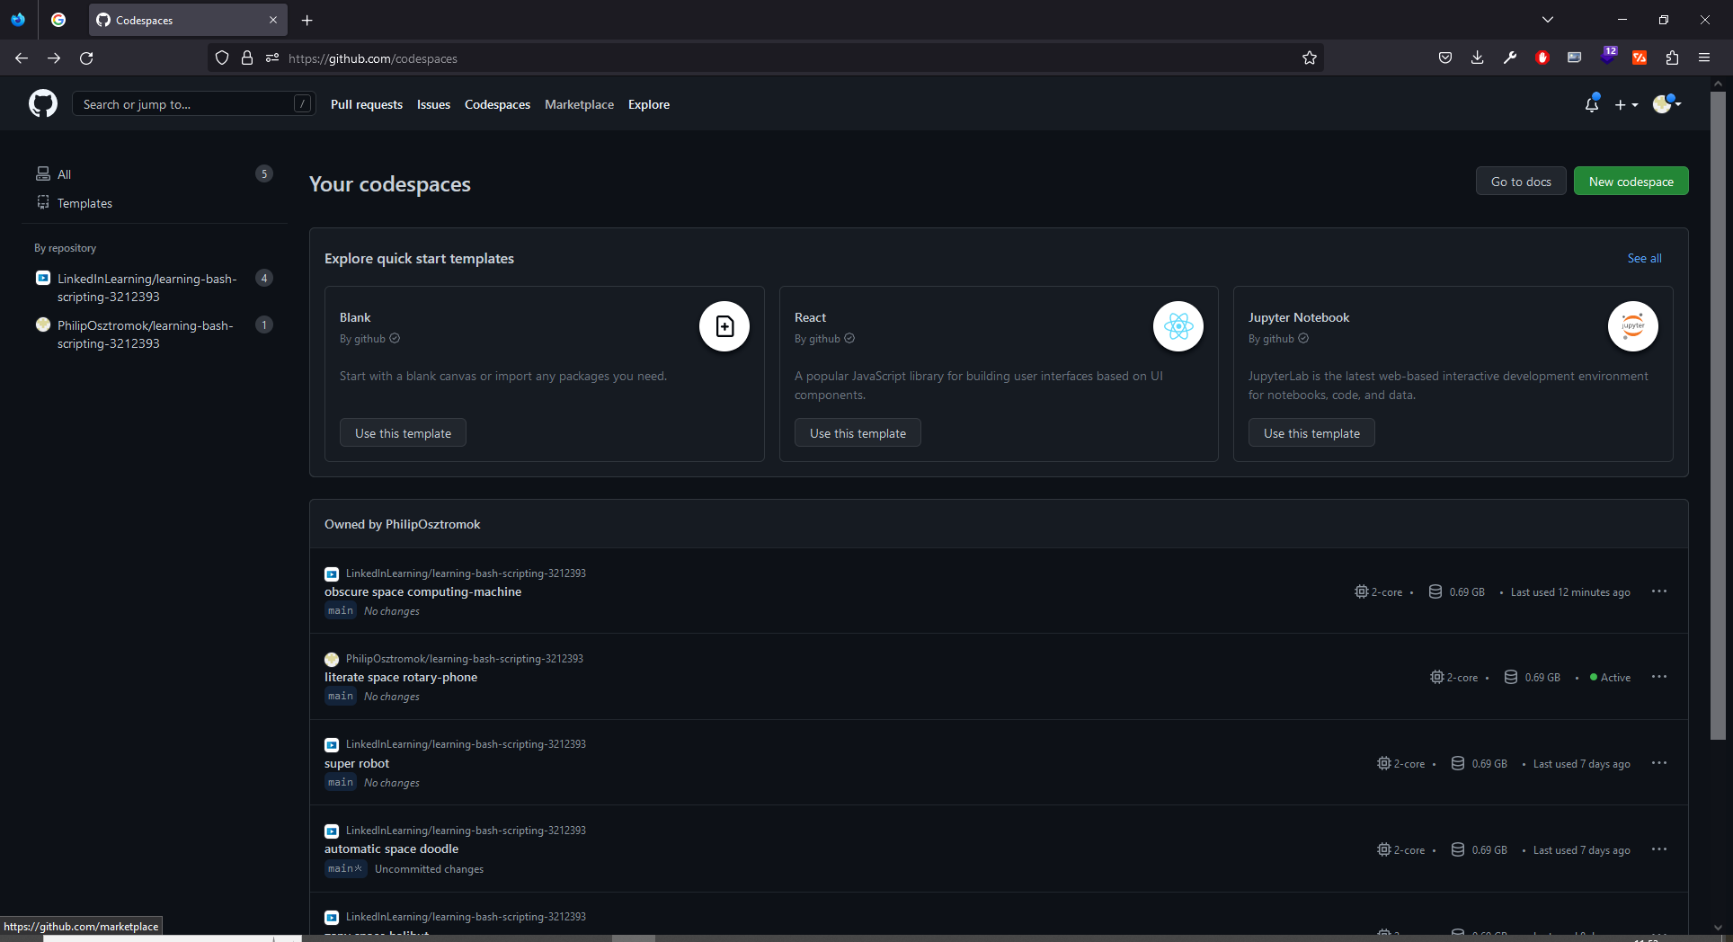Image resolution: width=1733 pixels, height=942 pixels.
Task: Open the user avatar menu
Action: (x=1666, y=104)
